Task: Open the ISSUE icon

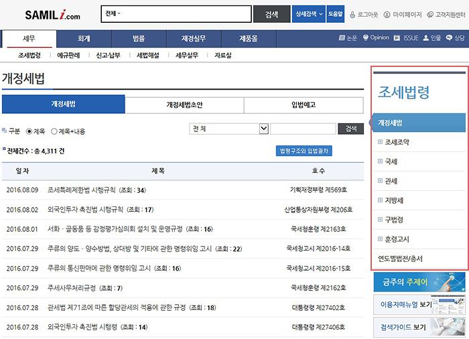Action: [x=397, y=38]
